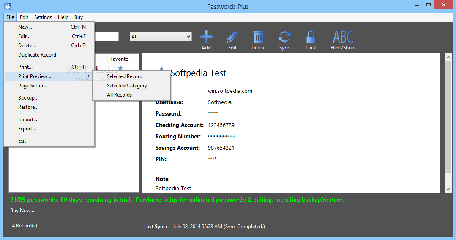Screen dimensions: 456x240
Task: Click scrollbar down arrow in record pane
Action: pos(448,189)
